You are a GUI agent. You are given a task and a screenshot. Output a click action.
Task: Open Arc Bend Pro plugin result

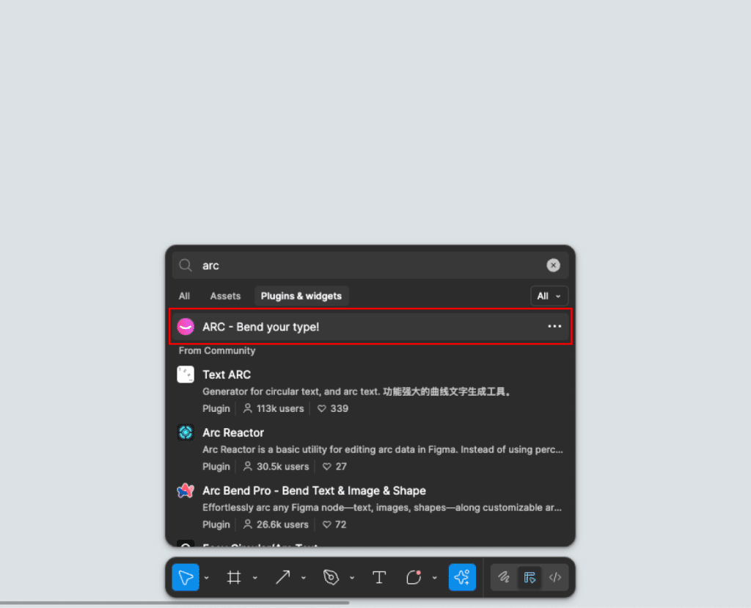370,507
